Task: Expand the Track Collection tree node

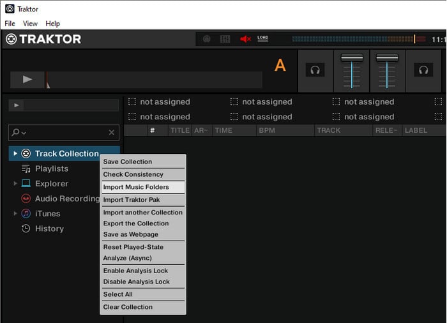Action: [15, 154]
